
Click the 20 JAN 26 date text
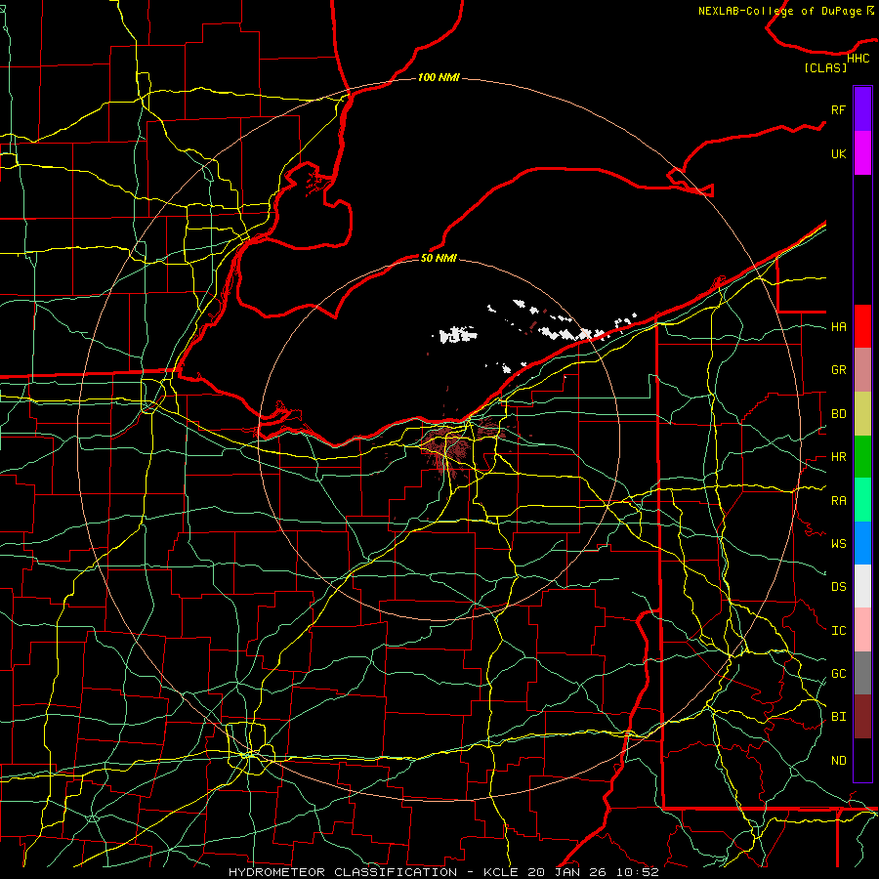pyautogui.click(x=567, y=872)
